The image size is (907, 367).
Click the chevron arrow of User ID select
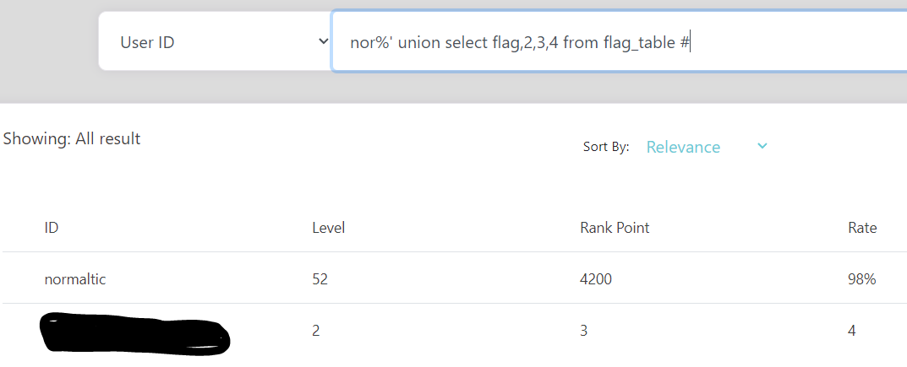coord(324,41)
